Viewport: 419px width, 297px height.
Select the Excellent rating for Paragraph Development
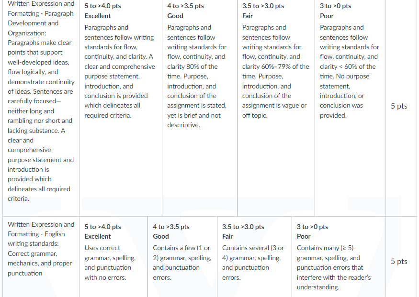click(121, 108)
